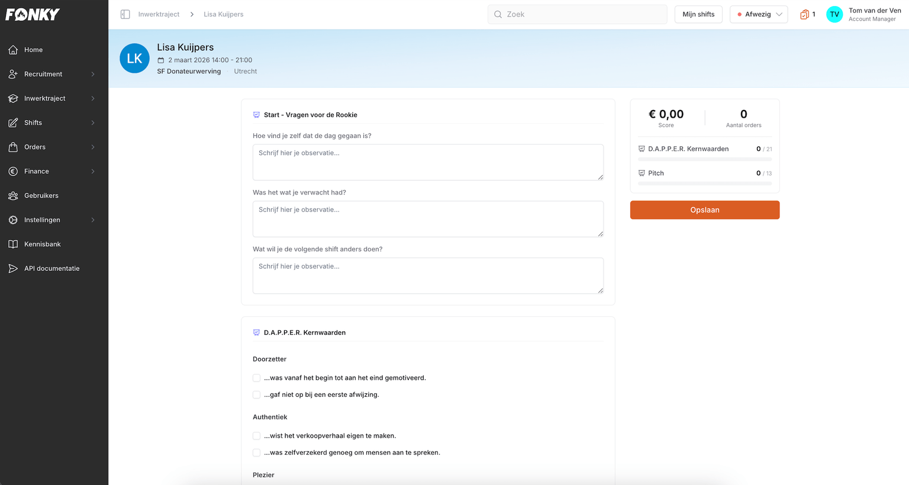Enable '...wist het verkoopverhaal eigen te maken'
The width and height of the screenshot is (909, 485).
256,436
